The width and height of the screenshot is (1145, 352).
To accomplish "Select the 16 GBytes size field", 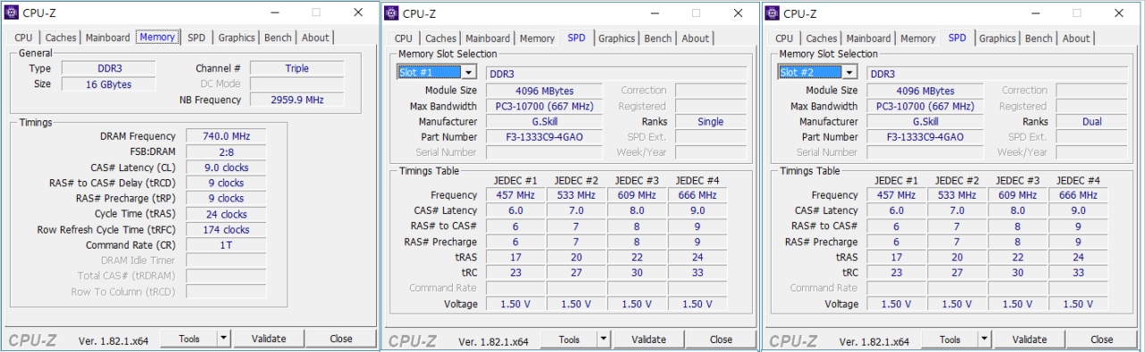I will (108, 85).
